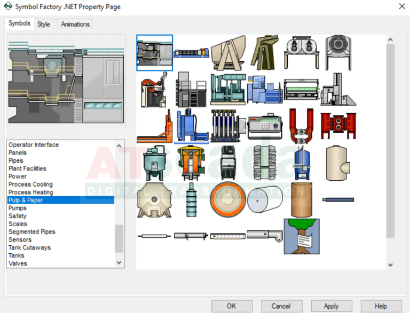Select Segmented Pipes category
The height and width of the screenshot is (313, 410).
(x=61, y=232)
